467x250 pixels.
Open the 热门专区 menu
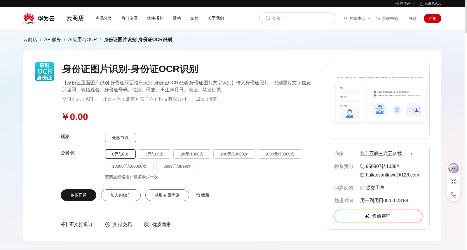129,18
